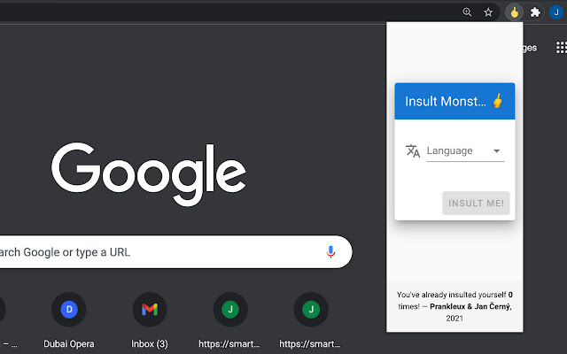Click the INSULT ME! button
This screenshot has width=567, height=354.
(476, 203)
